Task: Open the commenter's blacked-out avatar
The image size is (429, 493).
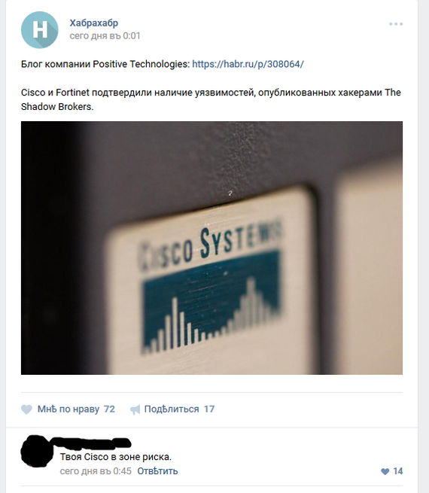Action: click(x=37, y=451)
